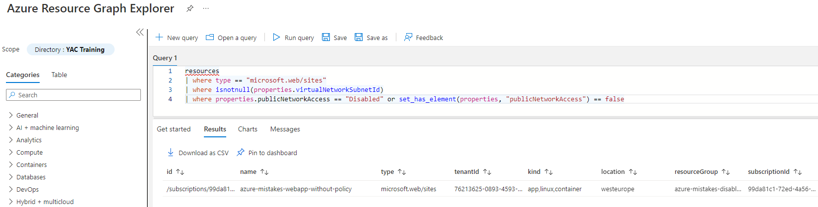Image resolution: width=818 pixels, height=207 pixels.
Task: Open the Get started tab
Action: coord(174,129)
